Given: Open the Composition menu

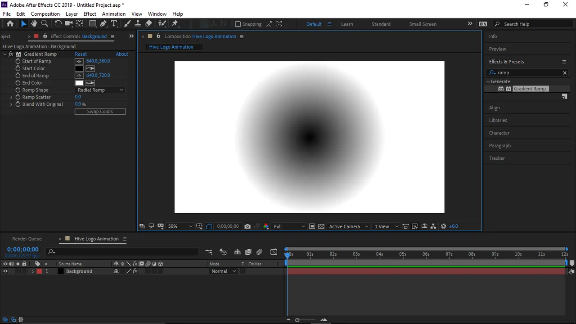Looking at the screenshot, I should (45, 14).
